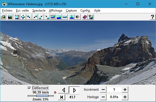The height and width of the screenshot is (102, 156).
Task: Click the position slider below speed readout
Action: pos(41,96)
